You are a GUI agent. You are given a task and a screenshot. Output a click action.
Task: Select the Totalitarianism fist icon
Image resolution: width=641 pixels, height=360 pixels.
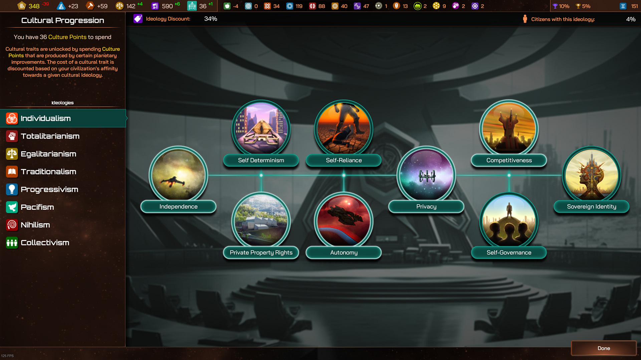coord(12,136)
